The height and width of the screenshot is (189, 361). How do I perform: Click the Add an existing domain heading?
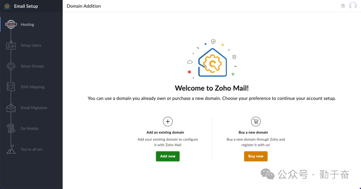tap(165, 133)
